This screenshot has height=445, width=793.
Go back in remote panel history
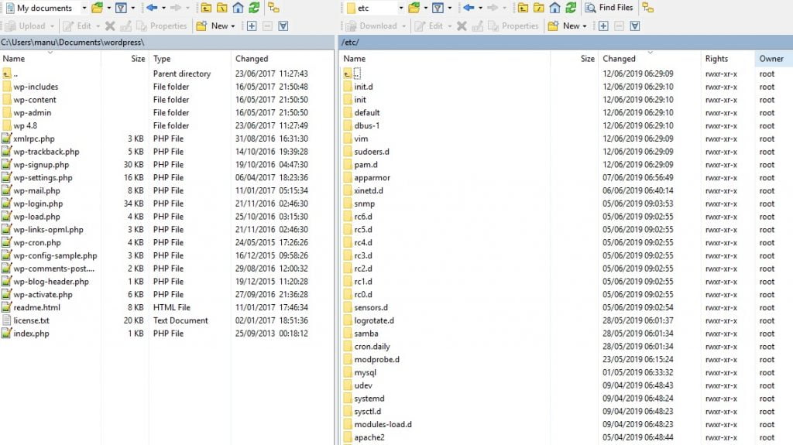pyautogui.click(x=469, y=8)
